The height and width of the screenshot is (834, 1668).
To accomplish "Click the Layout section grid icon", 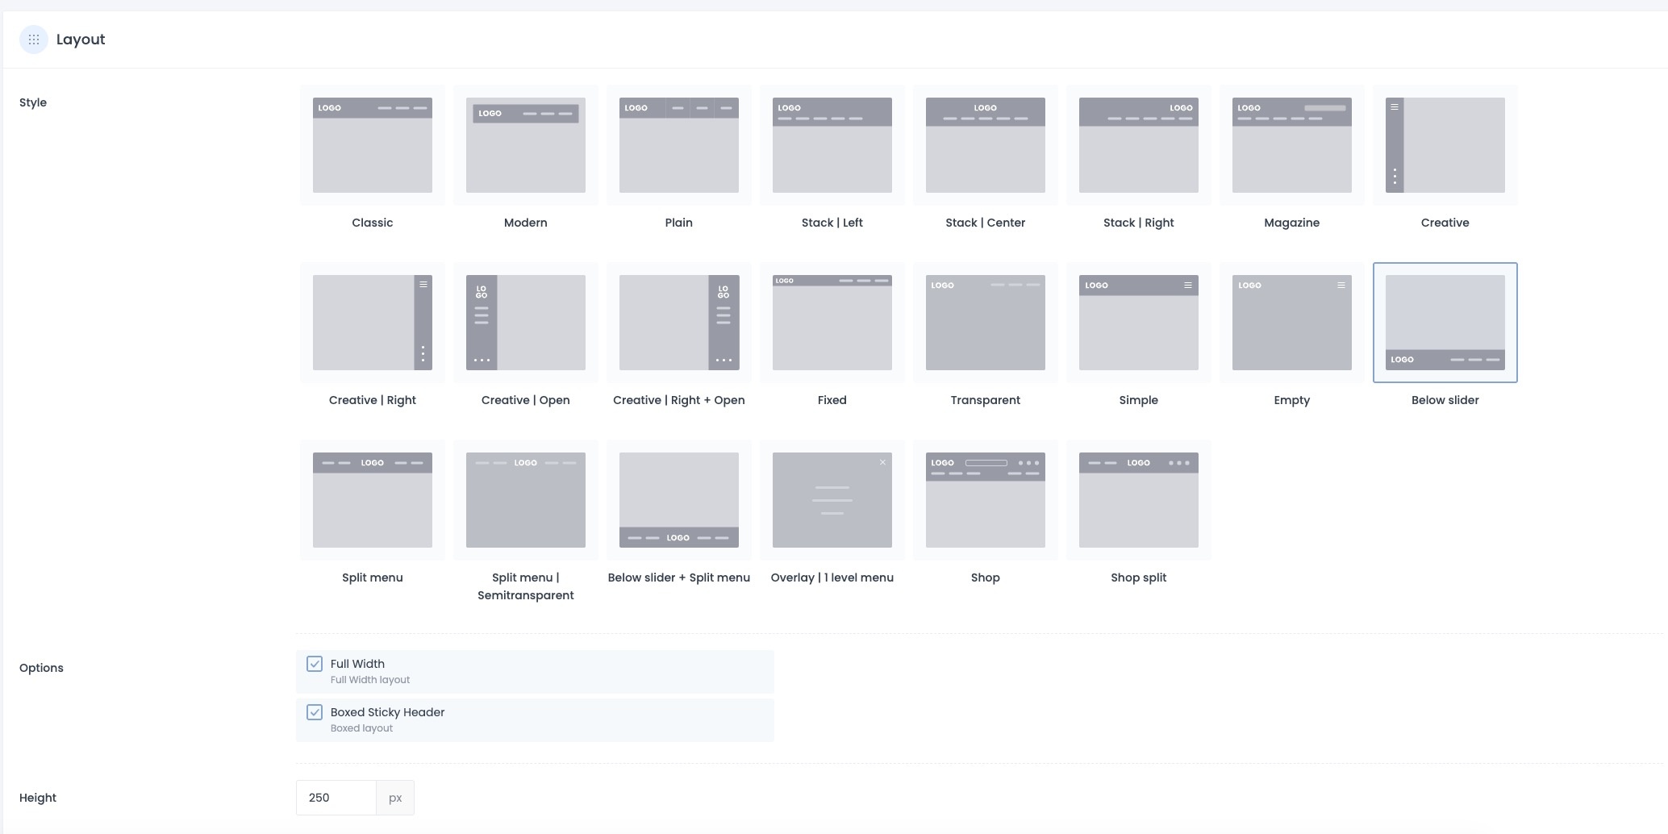I will 34,40.
